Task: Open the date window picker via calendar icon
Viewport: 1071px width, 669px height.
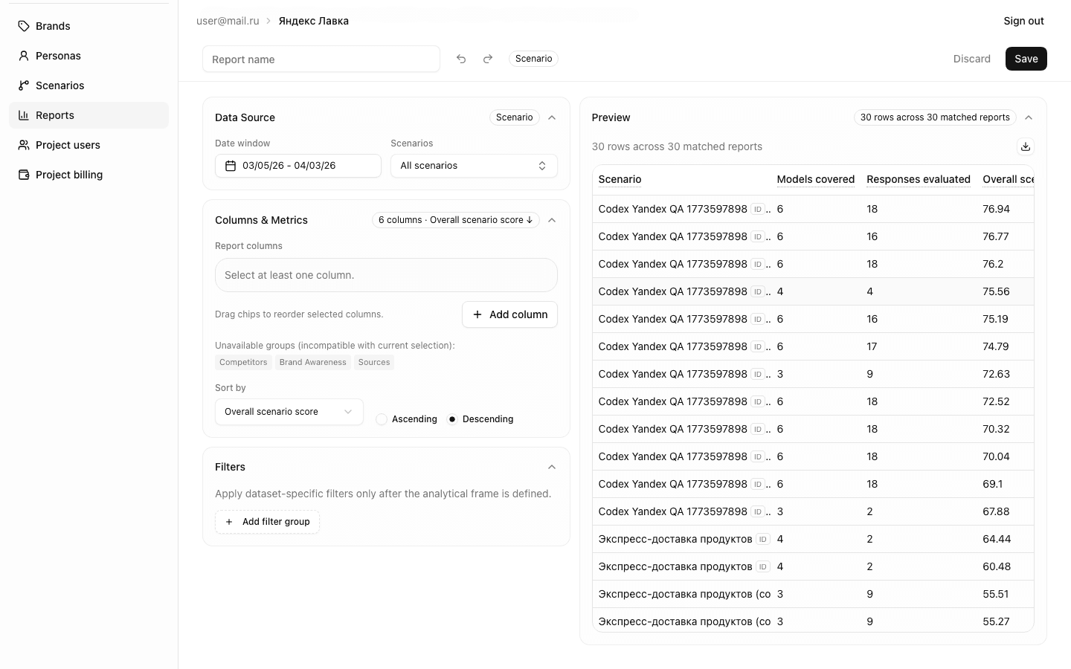Action: (x=231, y=166)
